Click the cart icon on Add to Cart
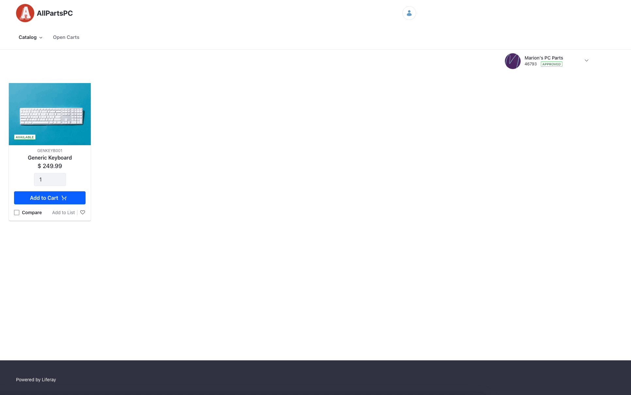 pos(64,197)
